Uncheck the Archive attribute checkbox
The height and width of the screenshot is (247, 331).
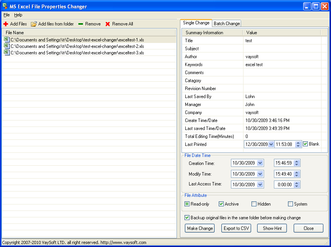(x=221, y=204)
